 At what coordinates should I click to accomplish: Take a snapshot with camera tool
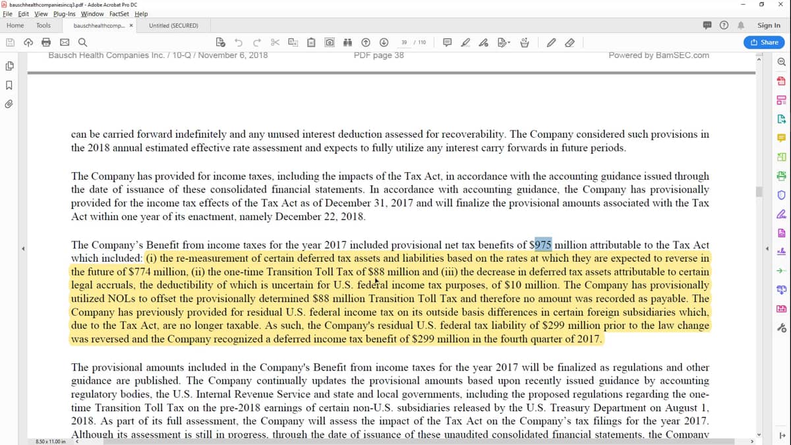pos(329,42)
